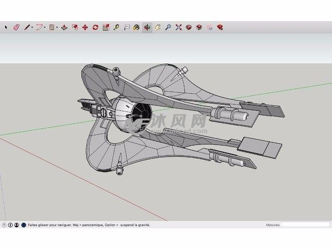Open the 3D Warehouse
This screenshot has height=249, width=332.
(x=189, y=27)
